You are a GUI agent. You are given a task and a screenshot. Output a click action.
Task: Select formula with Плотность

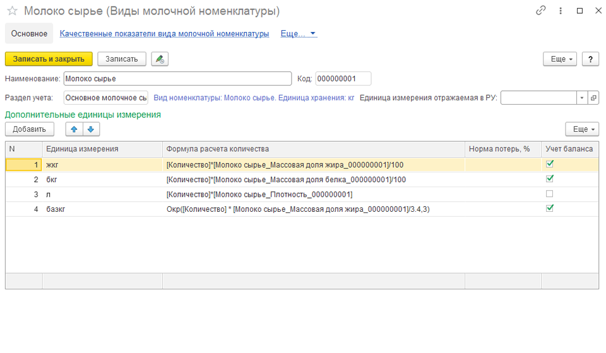(314, 194)
